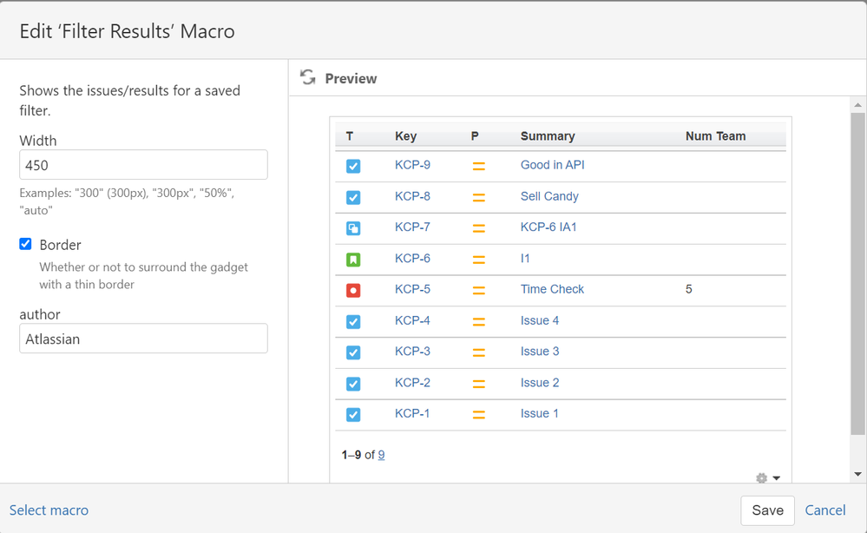Screen dimensions: 867x533
Task: Open the Sell Candy summary link
Action: point(549,196)
